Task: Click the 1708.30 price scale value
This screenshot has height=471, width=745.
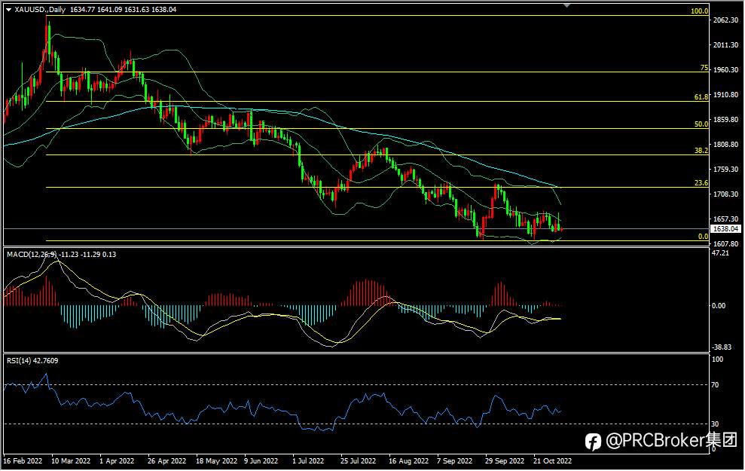Action: 725,194
